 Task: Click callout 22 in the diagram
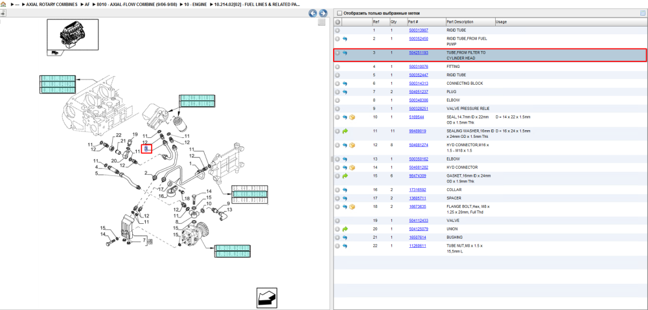pos(119,135)
